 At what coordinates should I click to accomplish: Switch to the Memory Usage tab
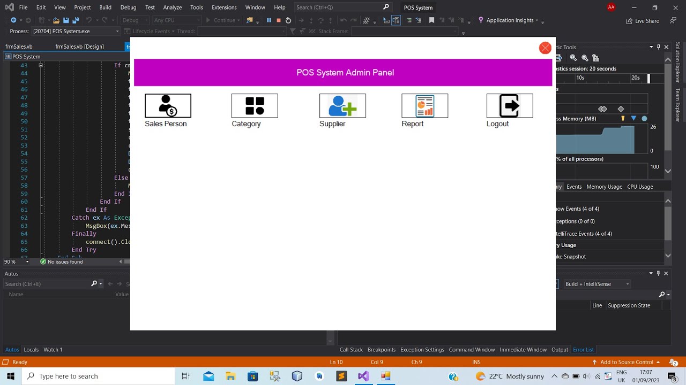[604, 187]
